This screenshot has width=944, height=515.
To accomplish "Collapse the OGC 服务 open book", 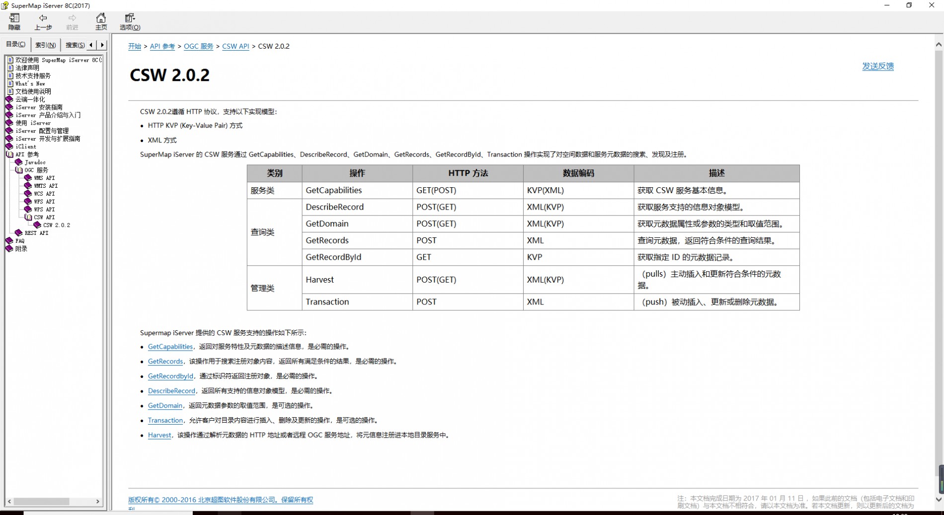I will [19, 170].
